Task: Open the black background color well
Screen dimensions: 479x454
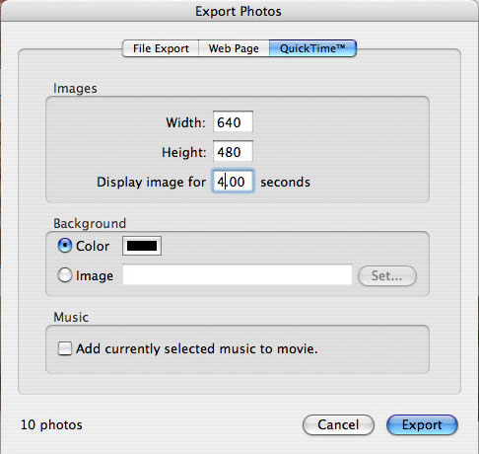Action: click(142, 246)
